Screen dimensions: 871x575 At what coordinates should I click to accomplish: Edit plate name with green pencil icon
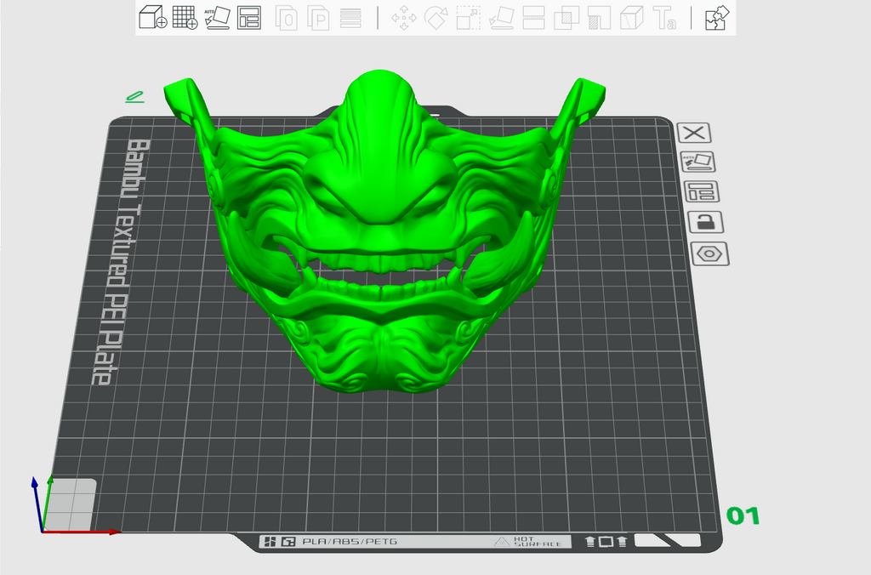point(135,97)
